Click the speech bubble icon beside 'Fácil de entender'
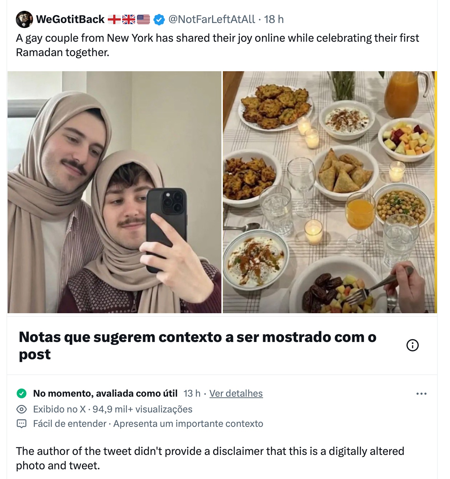This screenshot has height=479, width=450. click(x=22, y=424)
